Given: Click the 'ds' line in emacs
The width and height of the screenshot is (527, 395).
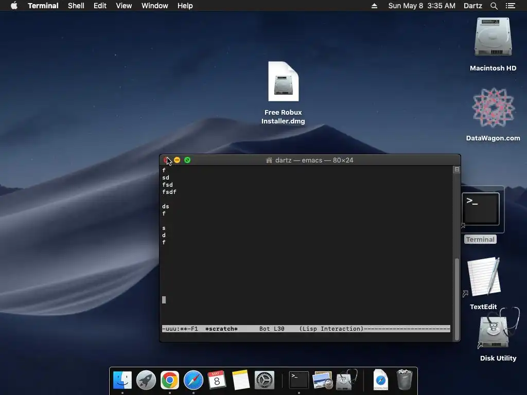Looking at the screenshot, I should [165, 207].
